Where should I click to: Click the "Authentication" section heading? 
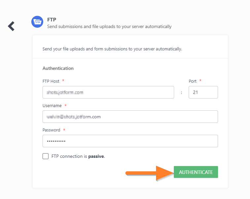pos(58,68)
